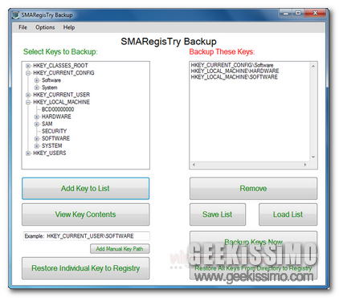Click Add Manual Key Path button

(x=120, y=249)
